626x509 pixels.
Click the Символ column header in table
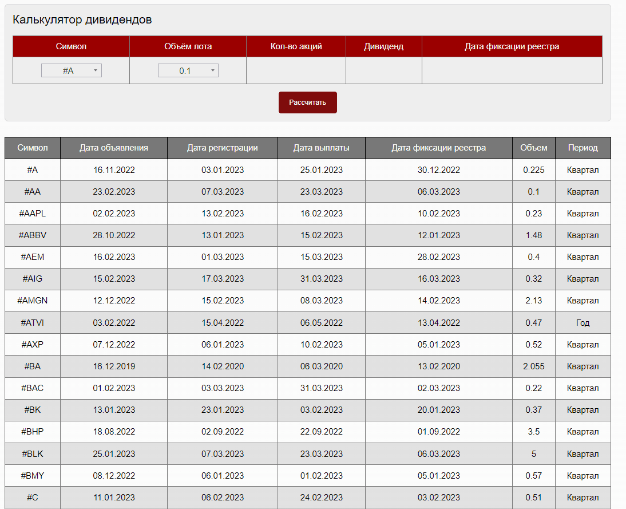pyautogui.click(x=33, y=148)
